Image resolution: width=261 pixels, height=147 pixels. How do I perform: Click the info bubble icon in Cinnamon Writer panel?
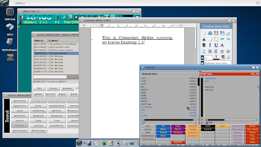228,57
